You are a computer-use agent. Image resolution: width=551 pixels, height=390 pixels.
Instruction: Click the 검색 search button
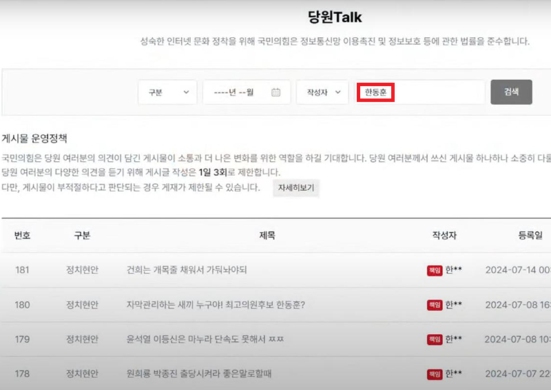[511, 92]
